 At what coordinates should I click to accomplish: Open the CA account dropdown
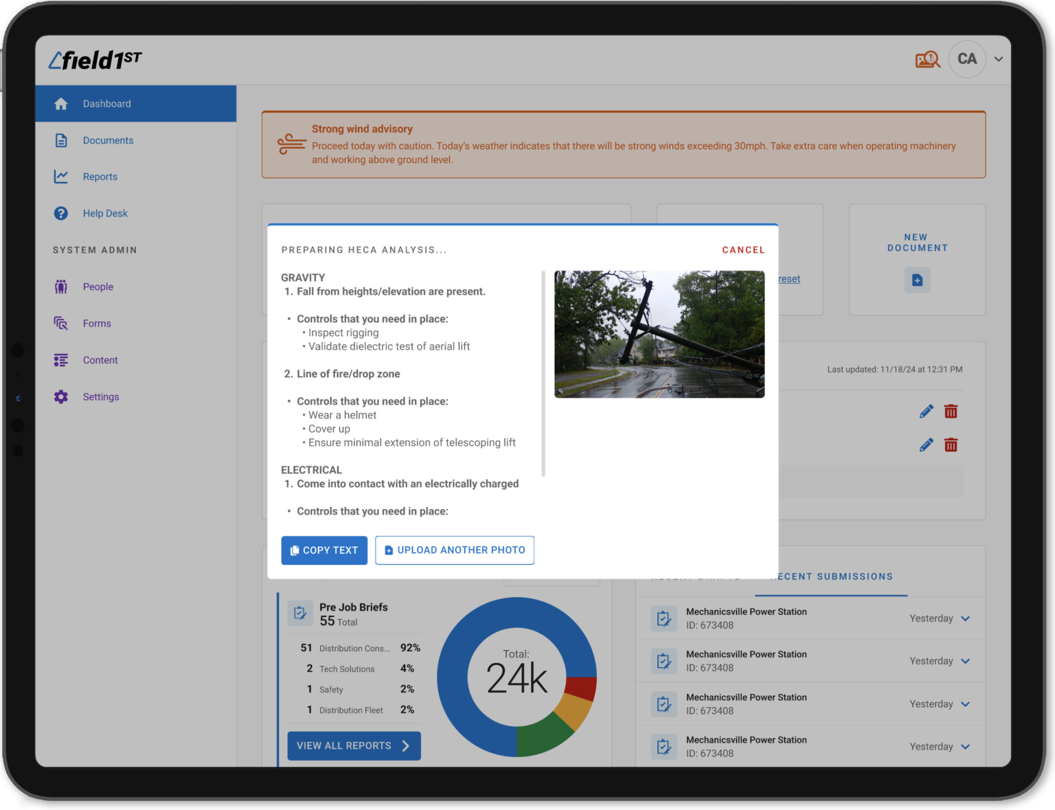pyautogui.click(x=998, y=60)
